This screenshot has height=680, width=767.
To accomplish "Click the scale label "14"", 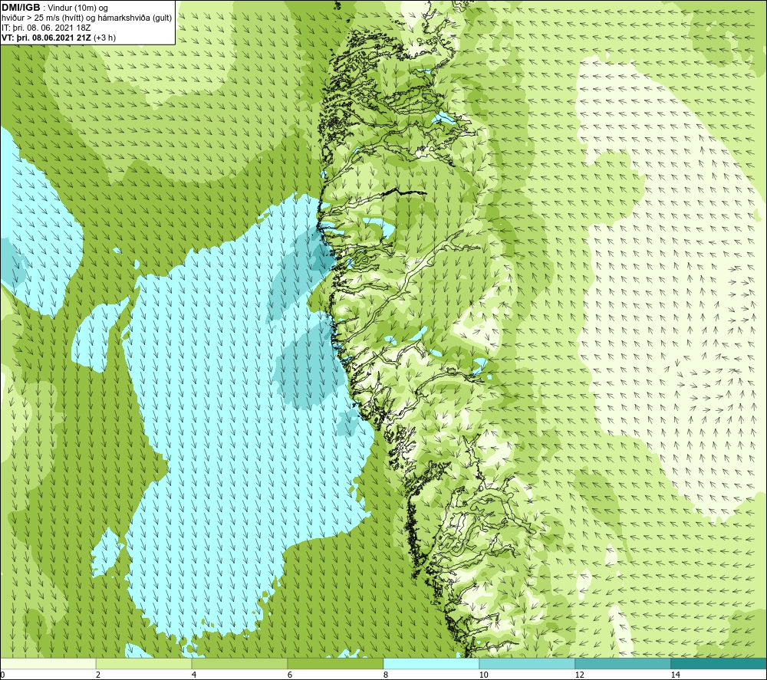I will (x=676, y=675).
